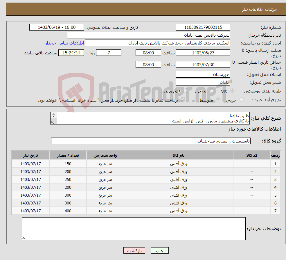Click the date 1403/07/17 in row 6
The width and height of the screenshot is (286, 260).
pyautogui.click(x=30, y=203)
